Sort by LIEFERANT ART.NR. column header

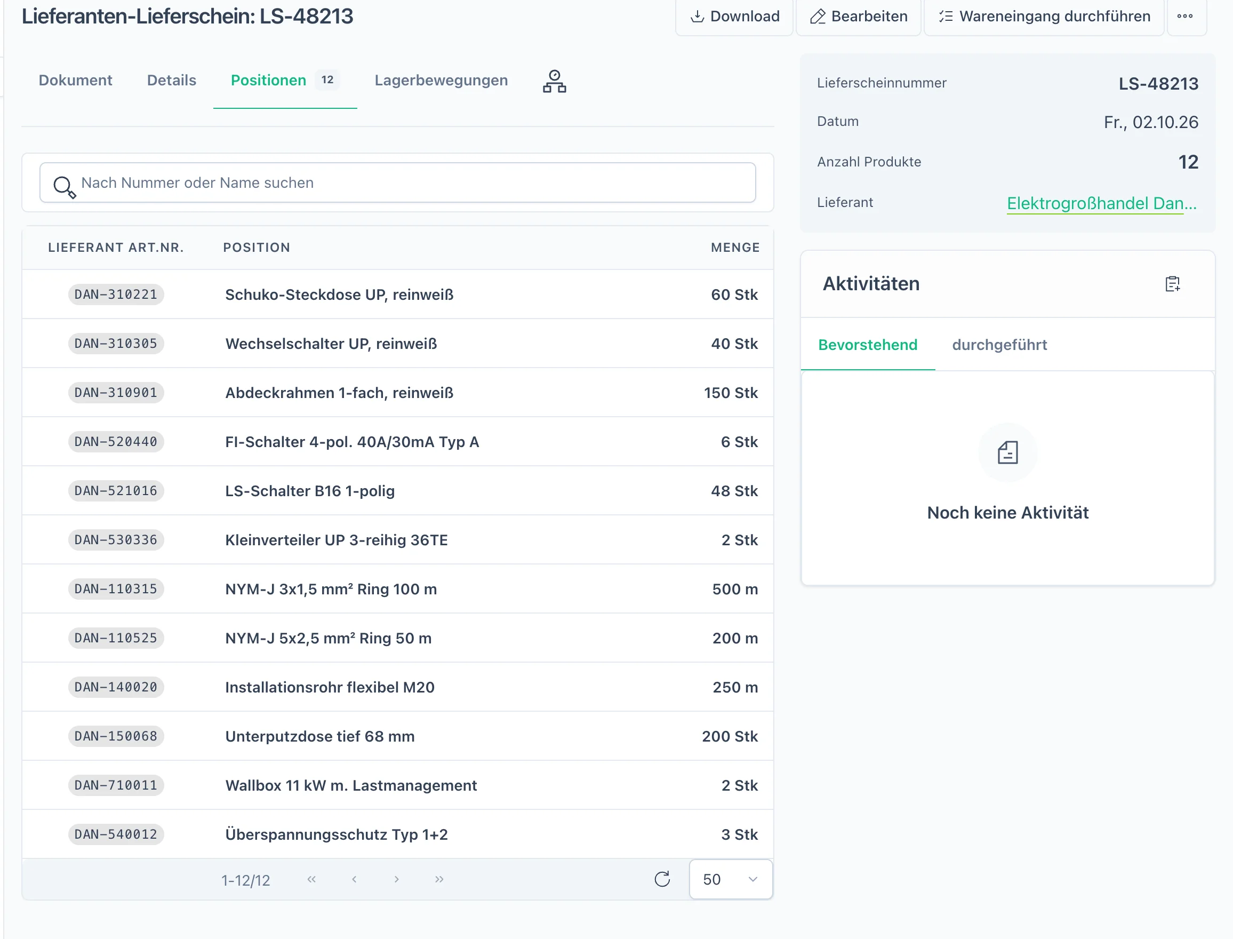(x=116, y=248)
